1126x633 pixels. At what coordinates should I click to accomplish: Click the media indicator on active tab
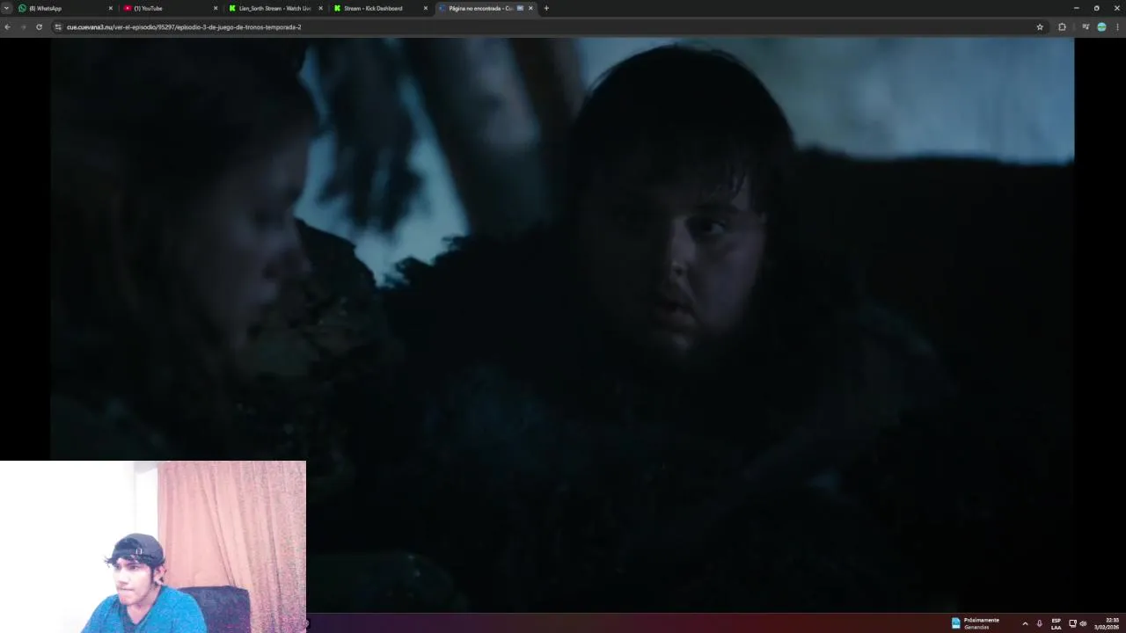tap(520, 8)
